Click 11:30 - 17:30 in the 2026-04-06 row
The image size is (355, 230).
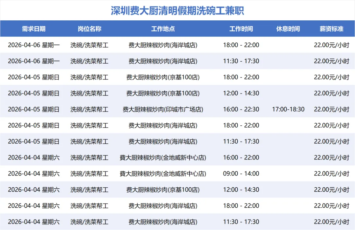pos(241,61)
